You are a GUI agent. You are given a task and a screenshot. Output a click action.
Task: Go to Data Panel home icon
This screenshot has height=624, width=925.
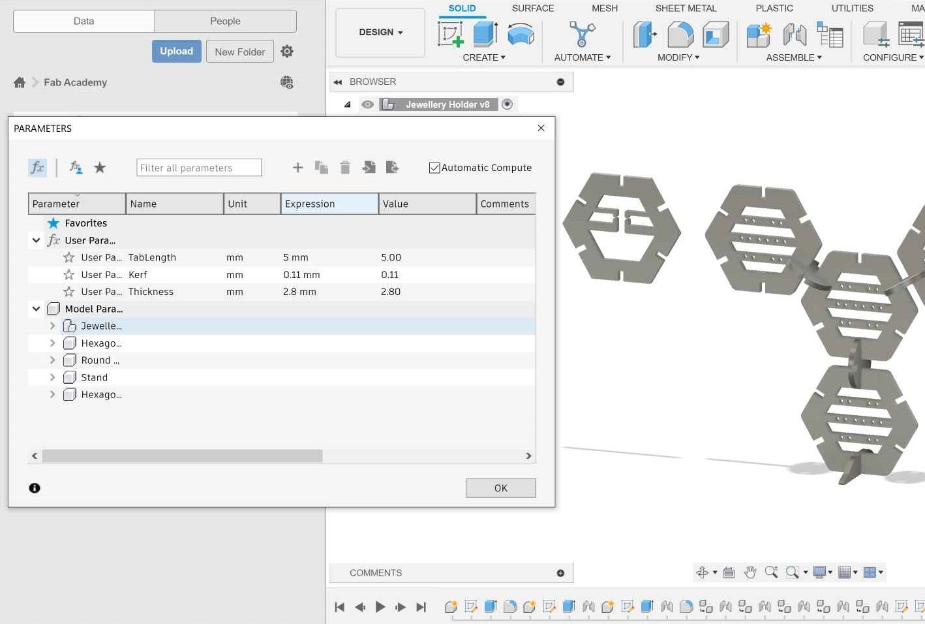[x=20, y=82]
